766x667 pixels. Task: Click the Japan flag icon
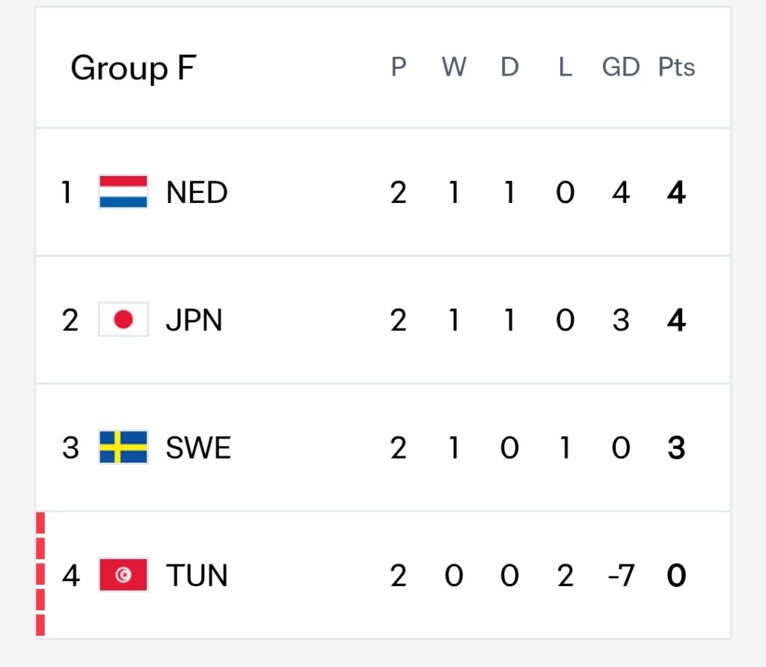pyautogui.click(x=123, y=320)
